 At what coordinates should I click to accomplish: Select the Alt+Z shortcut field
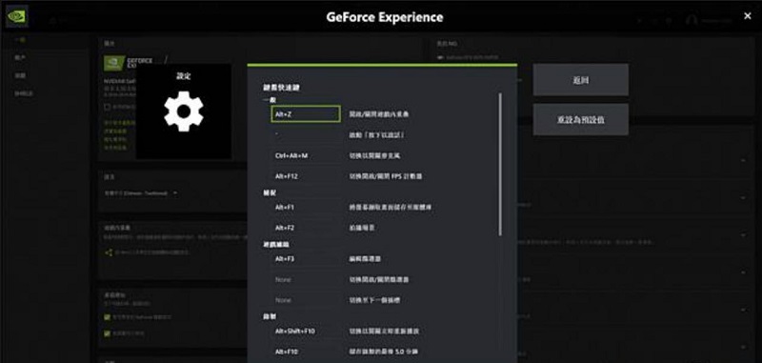click(x=306, y=114)
